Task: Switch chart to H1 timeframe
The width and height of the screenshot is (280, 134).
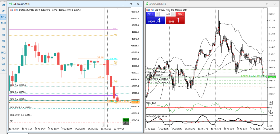Action: pos(3,29)
